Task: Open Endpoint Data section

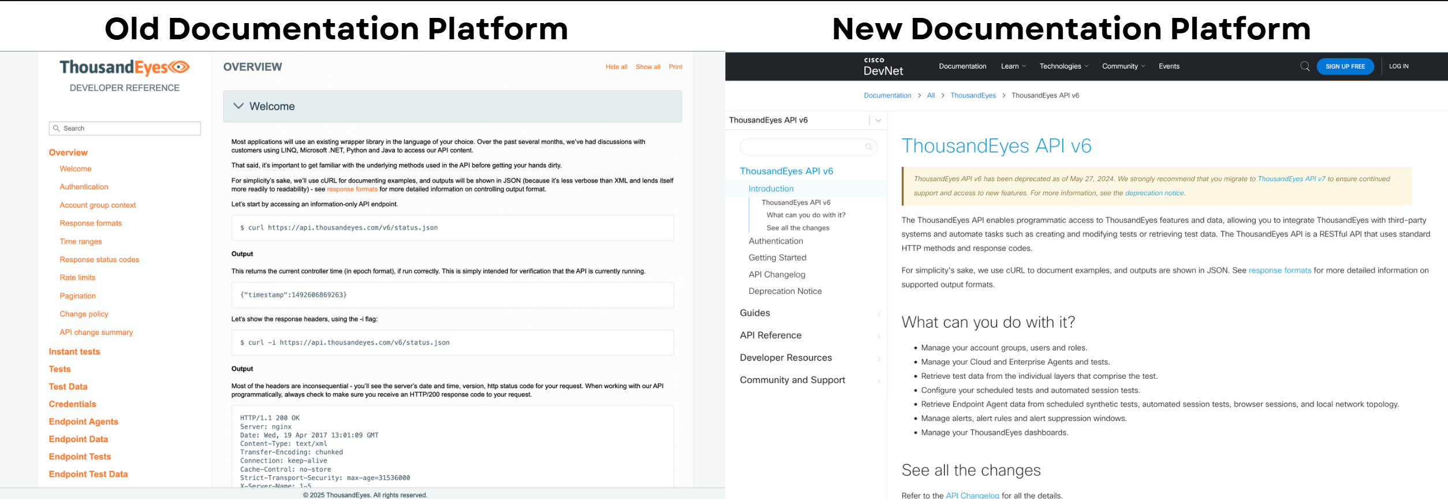Action: point(78,439)
